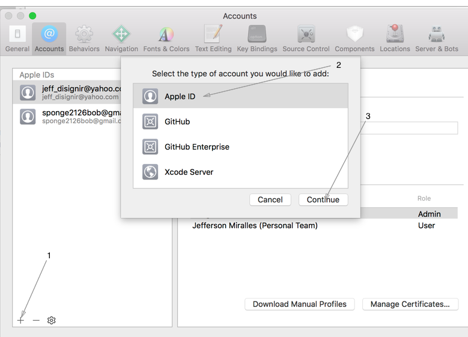
Task: Click the User role cell
Action: pyautogui.click(x=426, y=225)
